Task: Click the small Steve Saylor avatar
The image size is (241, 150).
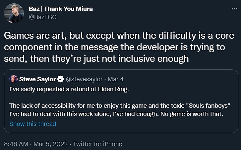Action: pyautogui.click(x=14, y=79)
